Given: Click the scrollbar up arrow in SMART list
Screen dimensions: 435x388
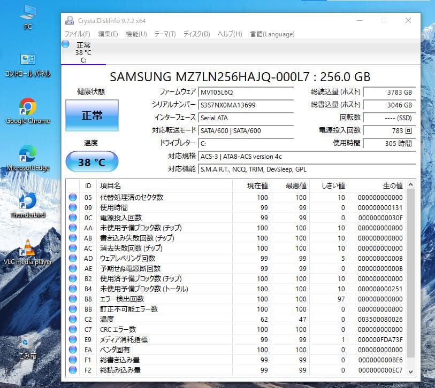Looking at the screenshot, I should [410, 184].
